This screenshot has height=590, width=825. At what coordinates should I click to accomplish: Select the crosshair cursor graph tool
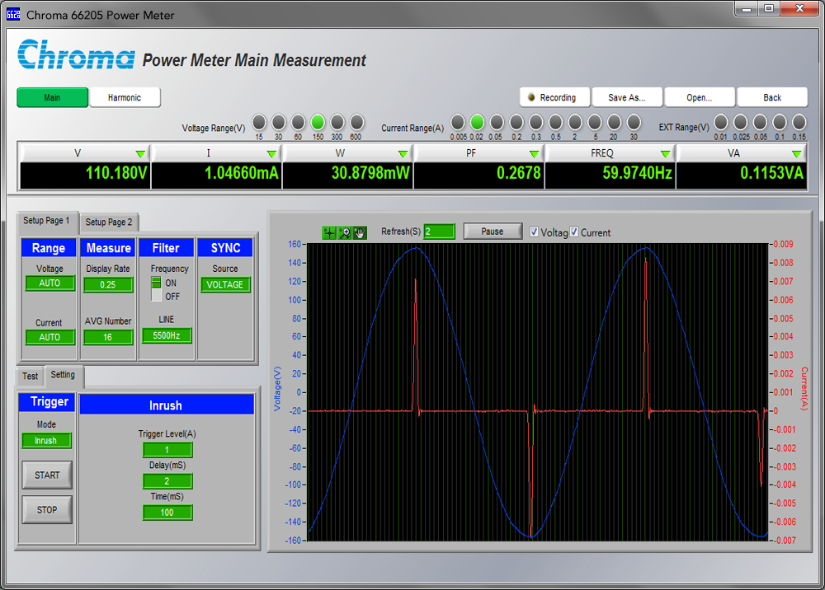(329, 232)
